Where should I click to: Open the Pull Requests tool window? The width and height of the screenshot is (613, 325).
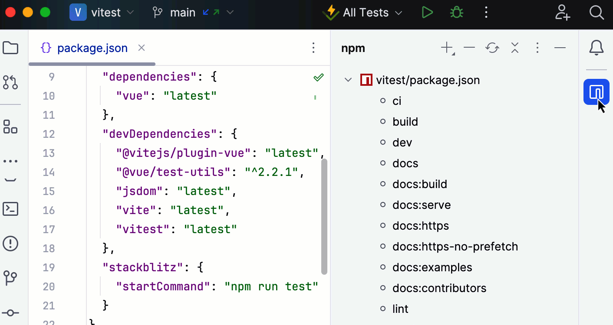click(10, 82)
